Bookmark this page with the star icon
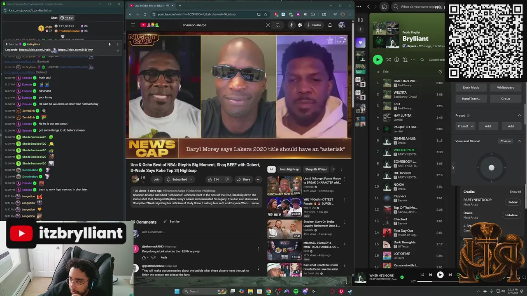This screenshot has height=296, width=527. pyautogui.click(x=266, y=14)
